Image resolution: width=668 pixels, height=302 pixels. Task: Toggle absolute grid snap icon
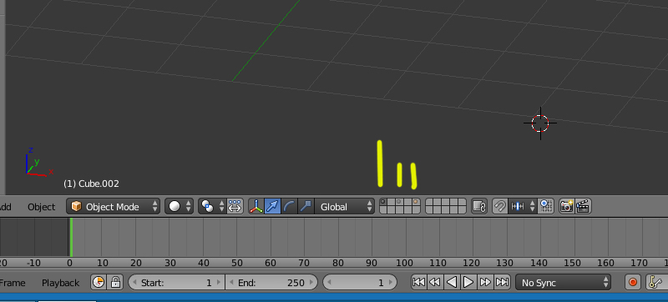pyautogui.click(x=546, y=206)
